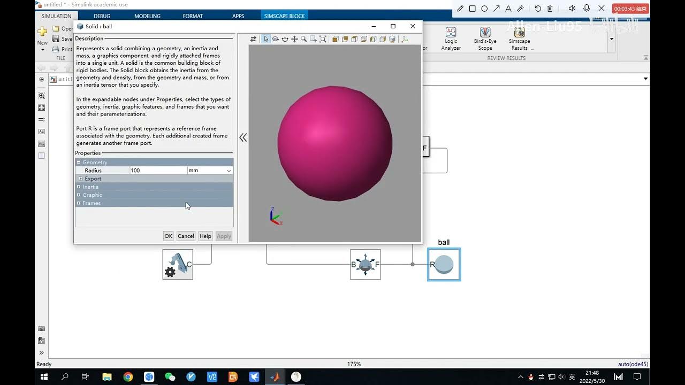Click the ball solid block on canvas

coord(444,264)
